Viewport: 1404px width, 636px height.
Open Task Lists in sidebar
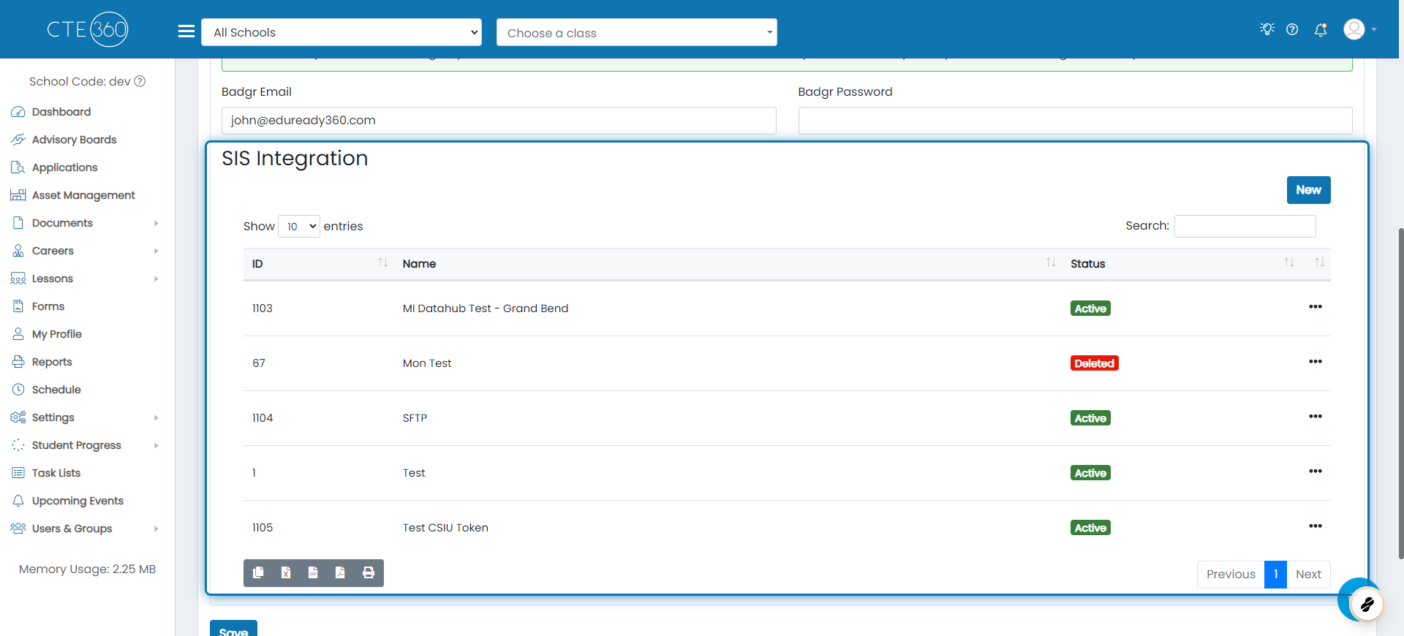point(56,473)
